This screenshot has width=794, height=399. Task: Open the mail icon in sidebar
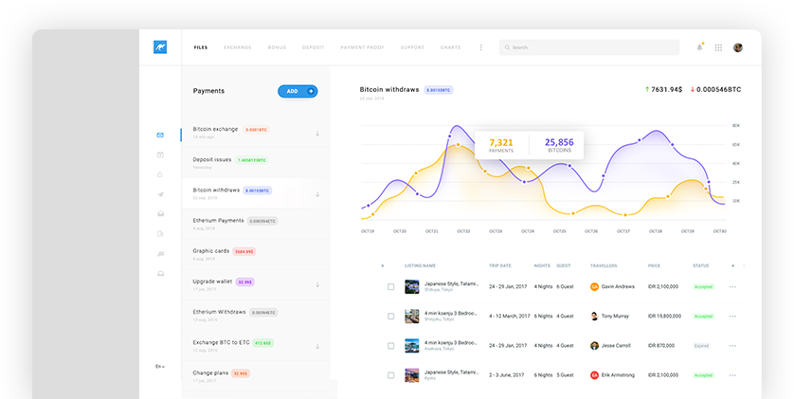[160, 135]
